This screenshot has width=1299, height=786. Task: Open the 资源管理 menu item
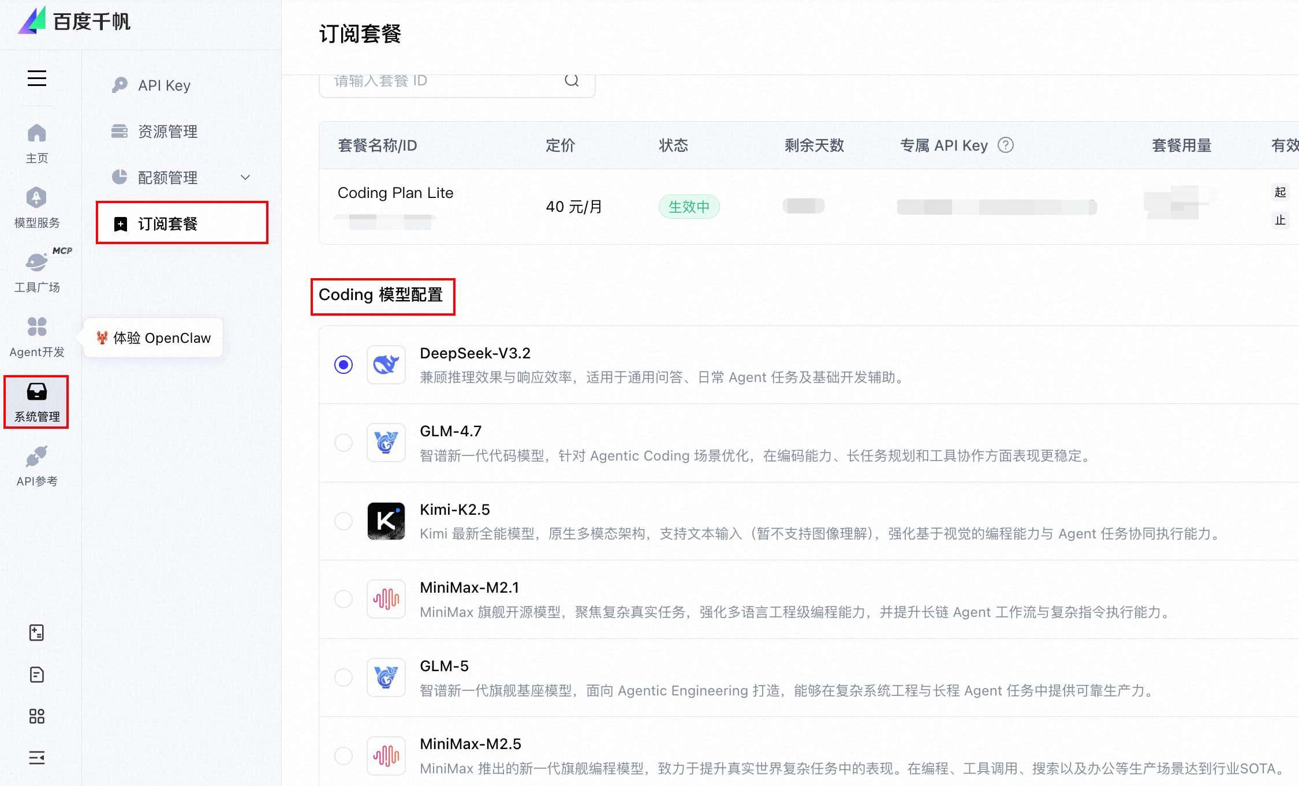tap(167, 132)
